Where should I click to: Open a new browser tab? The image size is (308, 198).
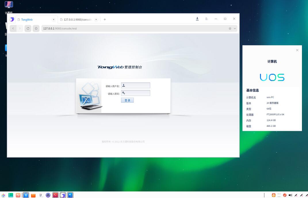[105, 19]
